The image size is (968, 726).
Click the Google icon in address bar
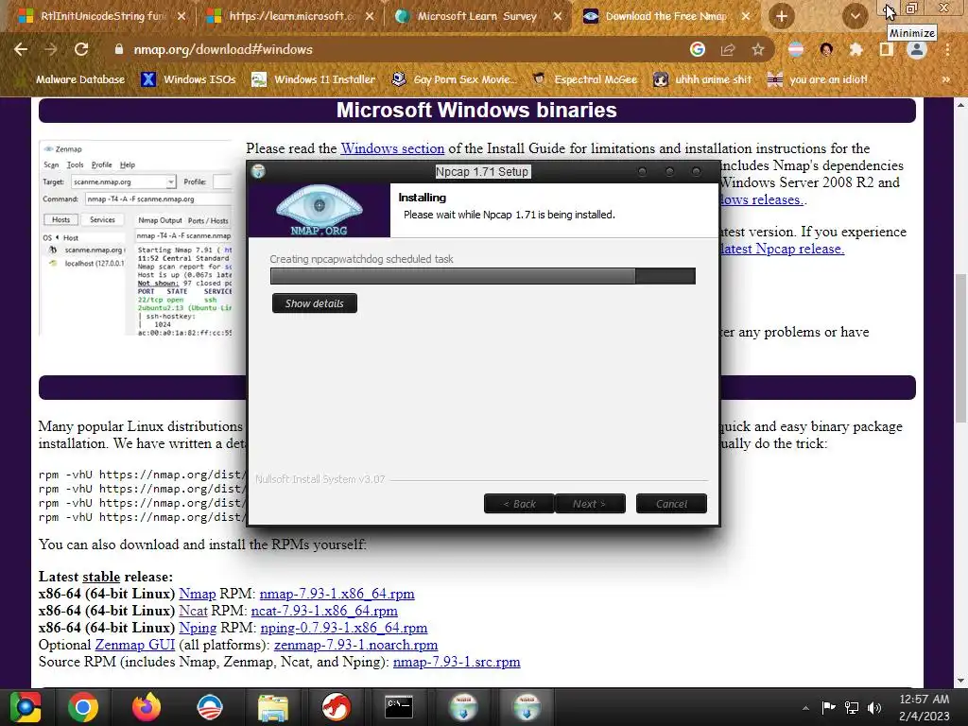click(x=698, y=49)
